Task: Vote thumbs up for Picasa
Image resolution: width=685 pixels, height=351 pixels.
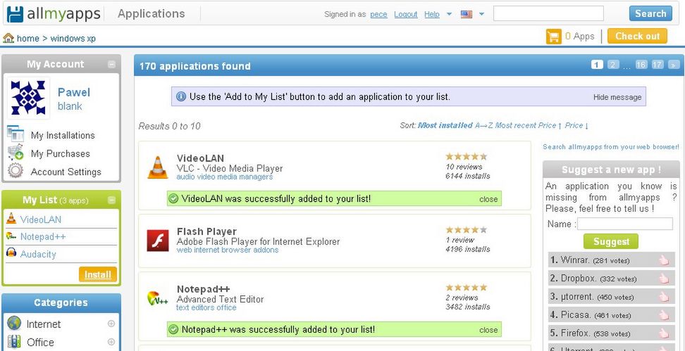Action: pyautogui.click(x=664, y=315)
